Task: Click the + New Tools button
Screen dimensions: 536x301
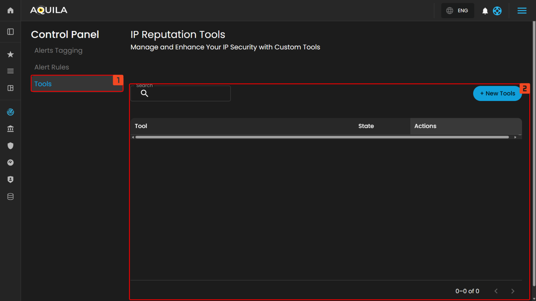Action: 497,93
